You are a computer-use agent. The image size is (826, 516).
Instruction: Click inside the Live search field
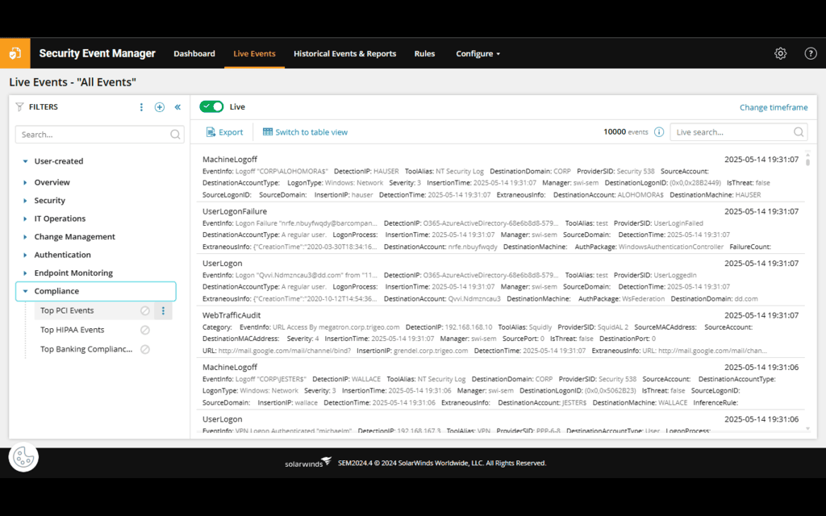click(734, 131)
